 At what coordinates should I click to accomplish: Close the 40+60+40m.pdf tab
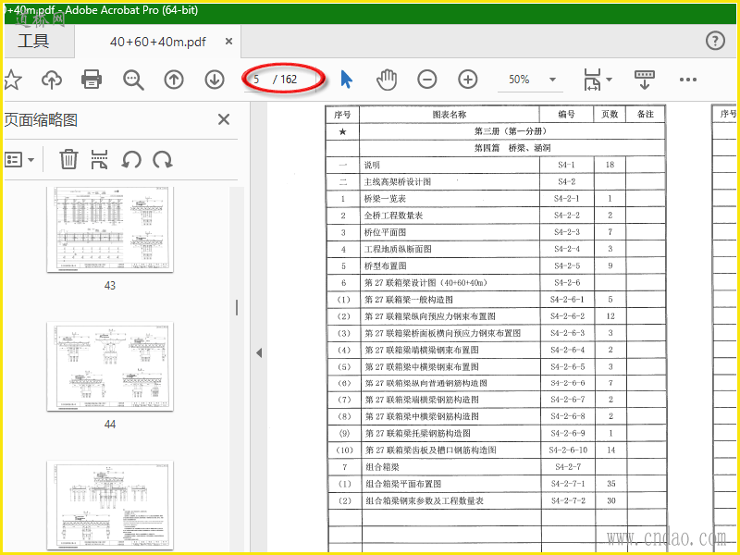228,42
